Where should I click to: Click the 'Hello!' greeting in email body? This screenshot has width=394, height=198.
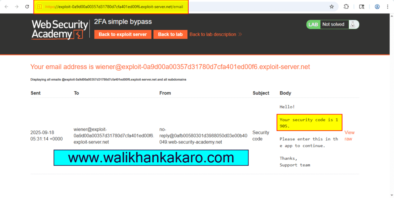tap(287, 107)
